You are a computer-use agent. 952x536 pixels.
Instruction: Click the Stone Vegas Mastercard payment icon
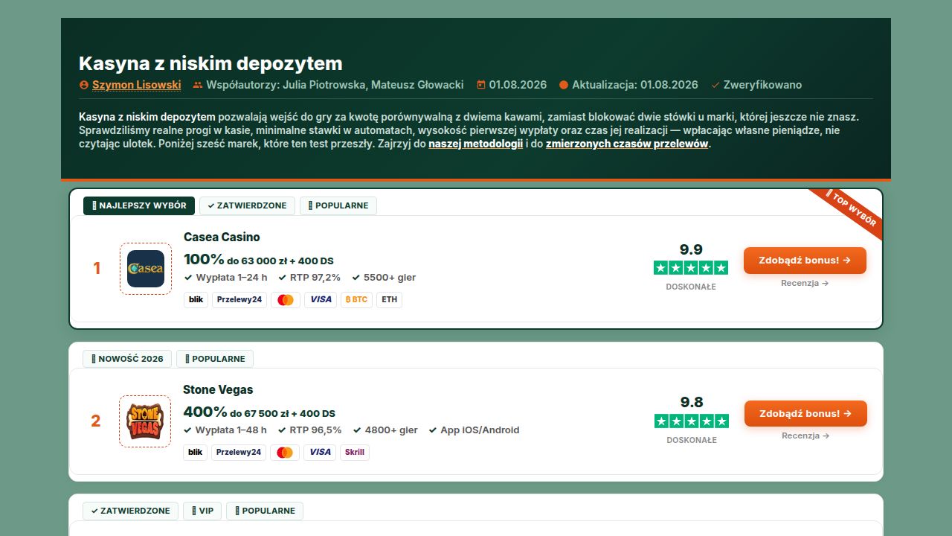[285, 453]
